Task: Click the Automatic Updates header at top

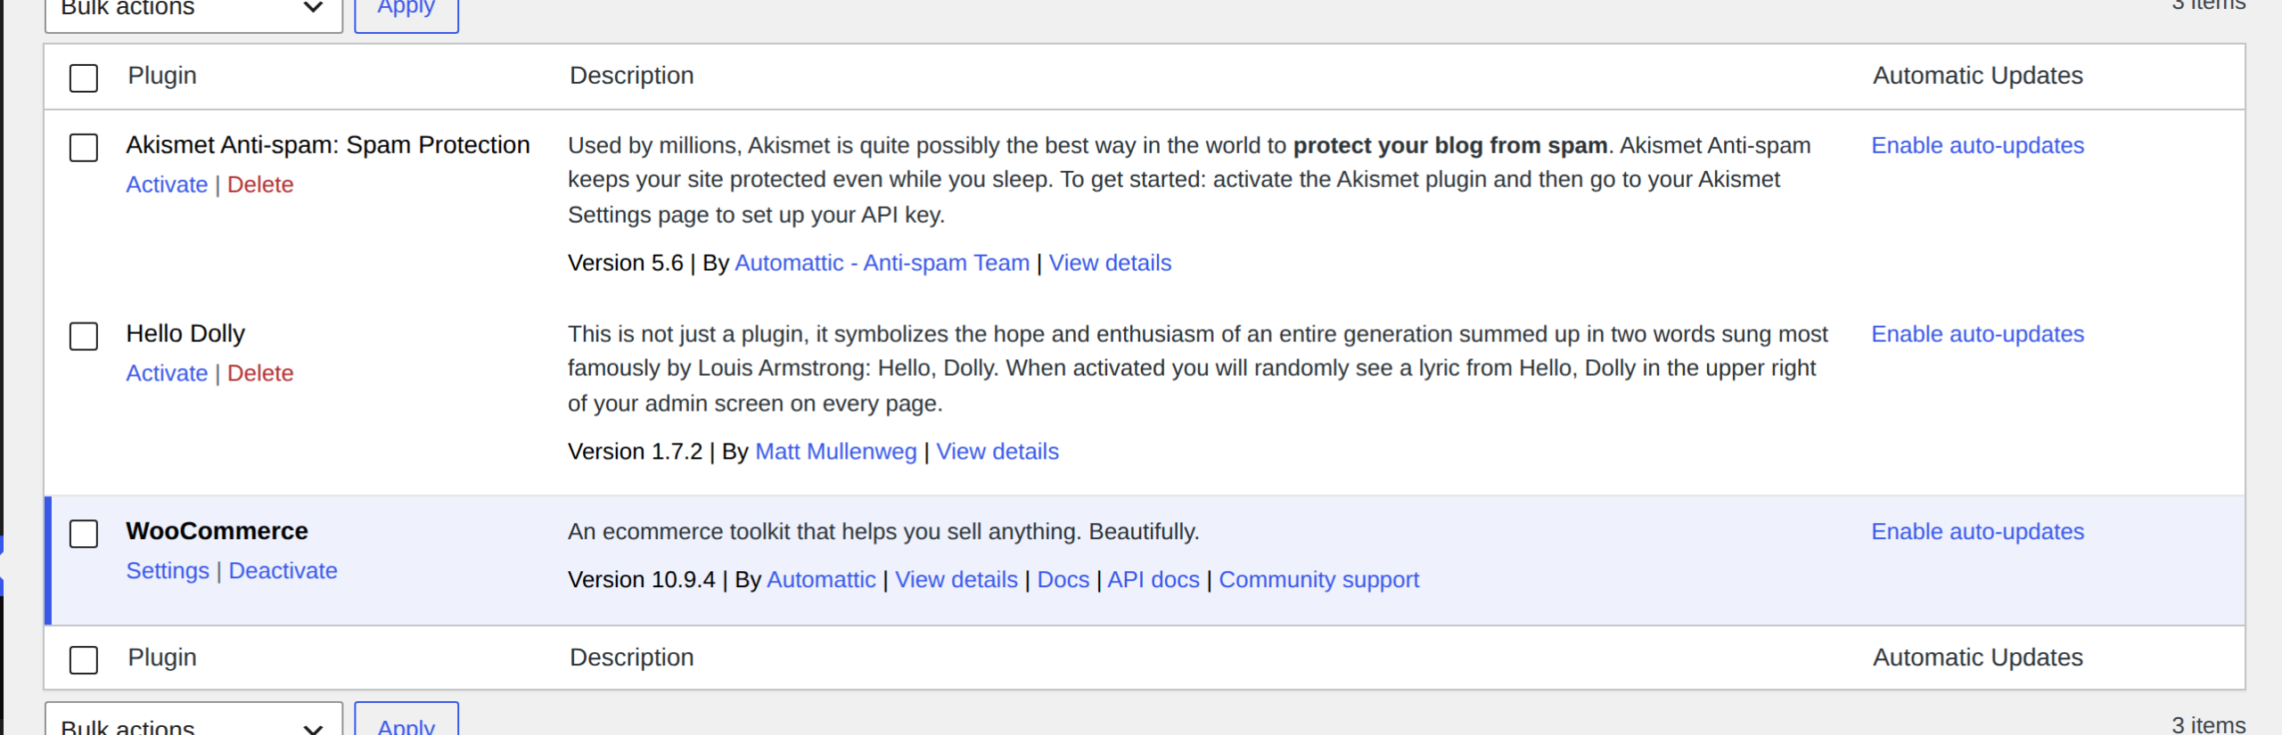Action: click(1977, 76)
